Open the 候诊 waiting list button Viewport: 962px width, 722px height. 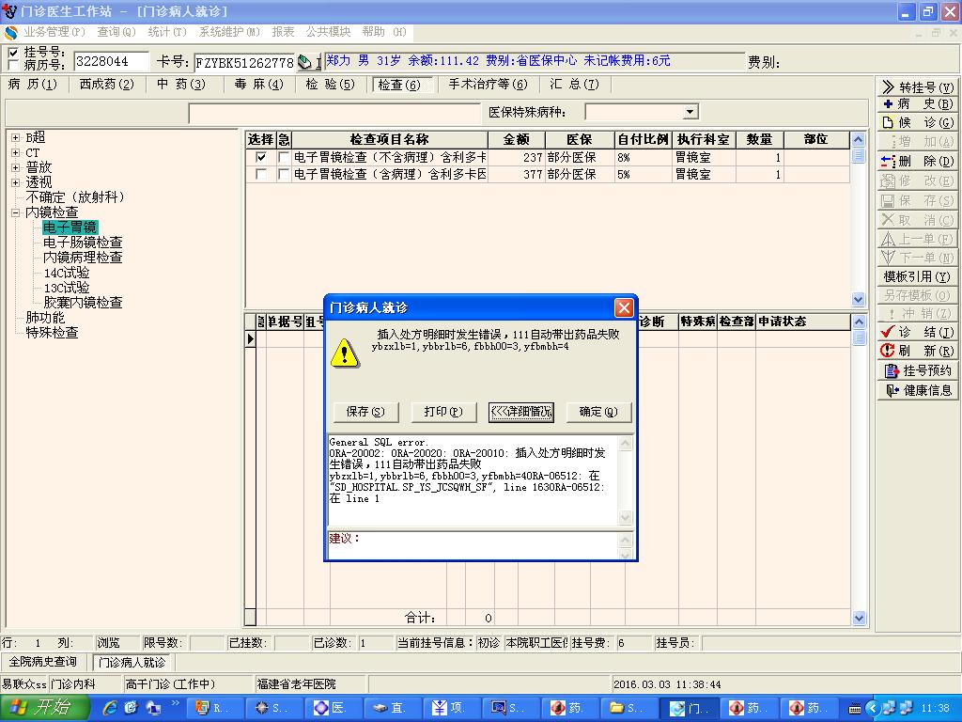tap(917, 123)
